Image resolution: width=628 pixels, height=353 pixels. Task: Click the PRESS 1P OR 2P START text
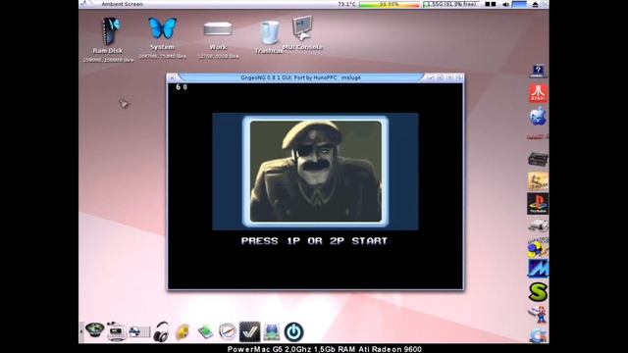pyautogui.click(x=314, y=241)
